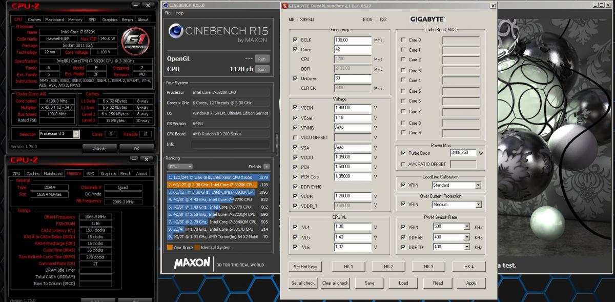Click the HK 3 hotkey button
Screen dimensions: 615x302
[428, 267]
